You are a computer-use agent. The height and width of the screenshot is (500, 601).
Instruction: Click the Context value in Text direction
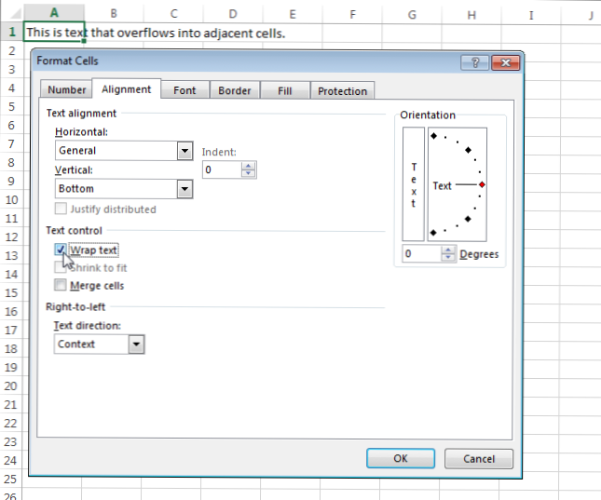(76, 345)
